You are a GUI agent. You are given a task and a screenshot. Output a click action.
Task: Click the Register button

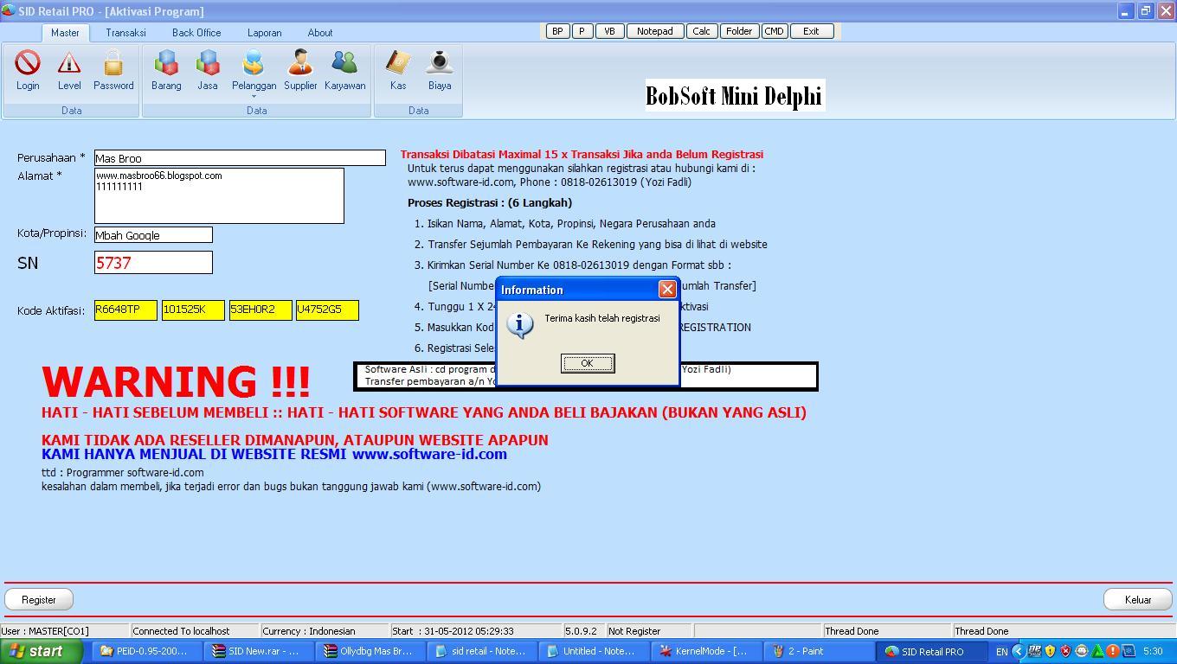(39, 599)
